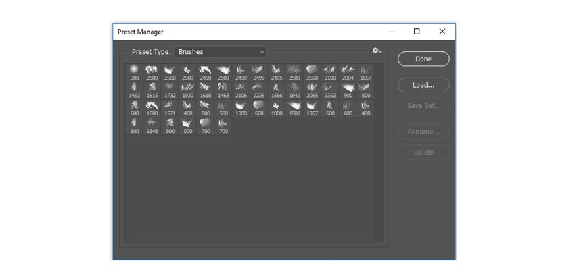Viewport: 575px width, 276px height.
Task: Choose the brush preset labeled 1930
Action: click(188, 90)
